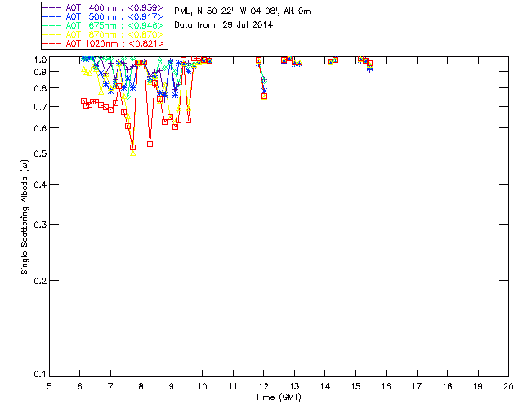
Task: Click the station text 'PML, N 50 22'
Action: coord(205,11)
